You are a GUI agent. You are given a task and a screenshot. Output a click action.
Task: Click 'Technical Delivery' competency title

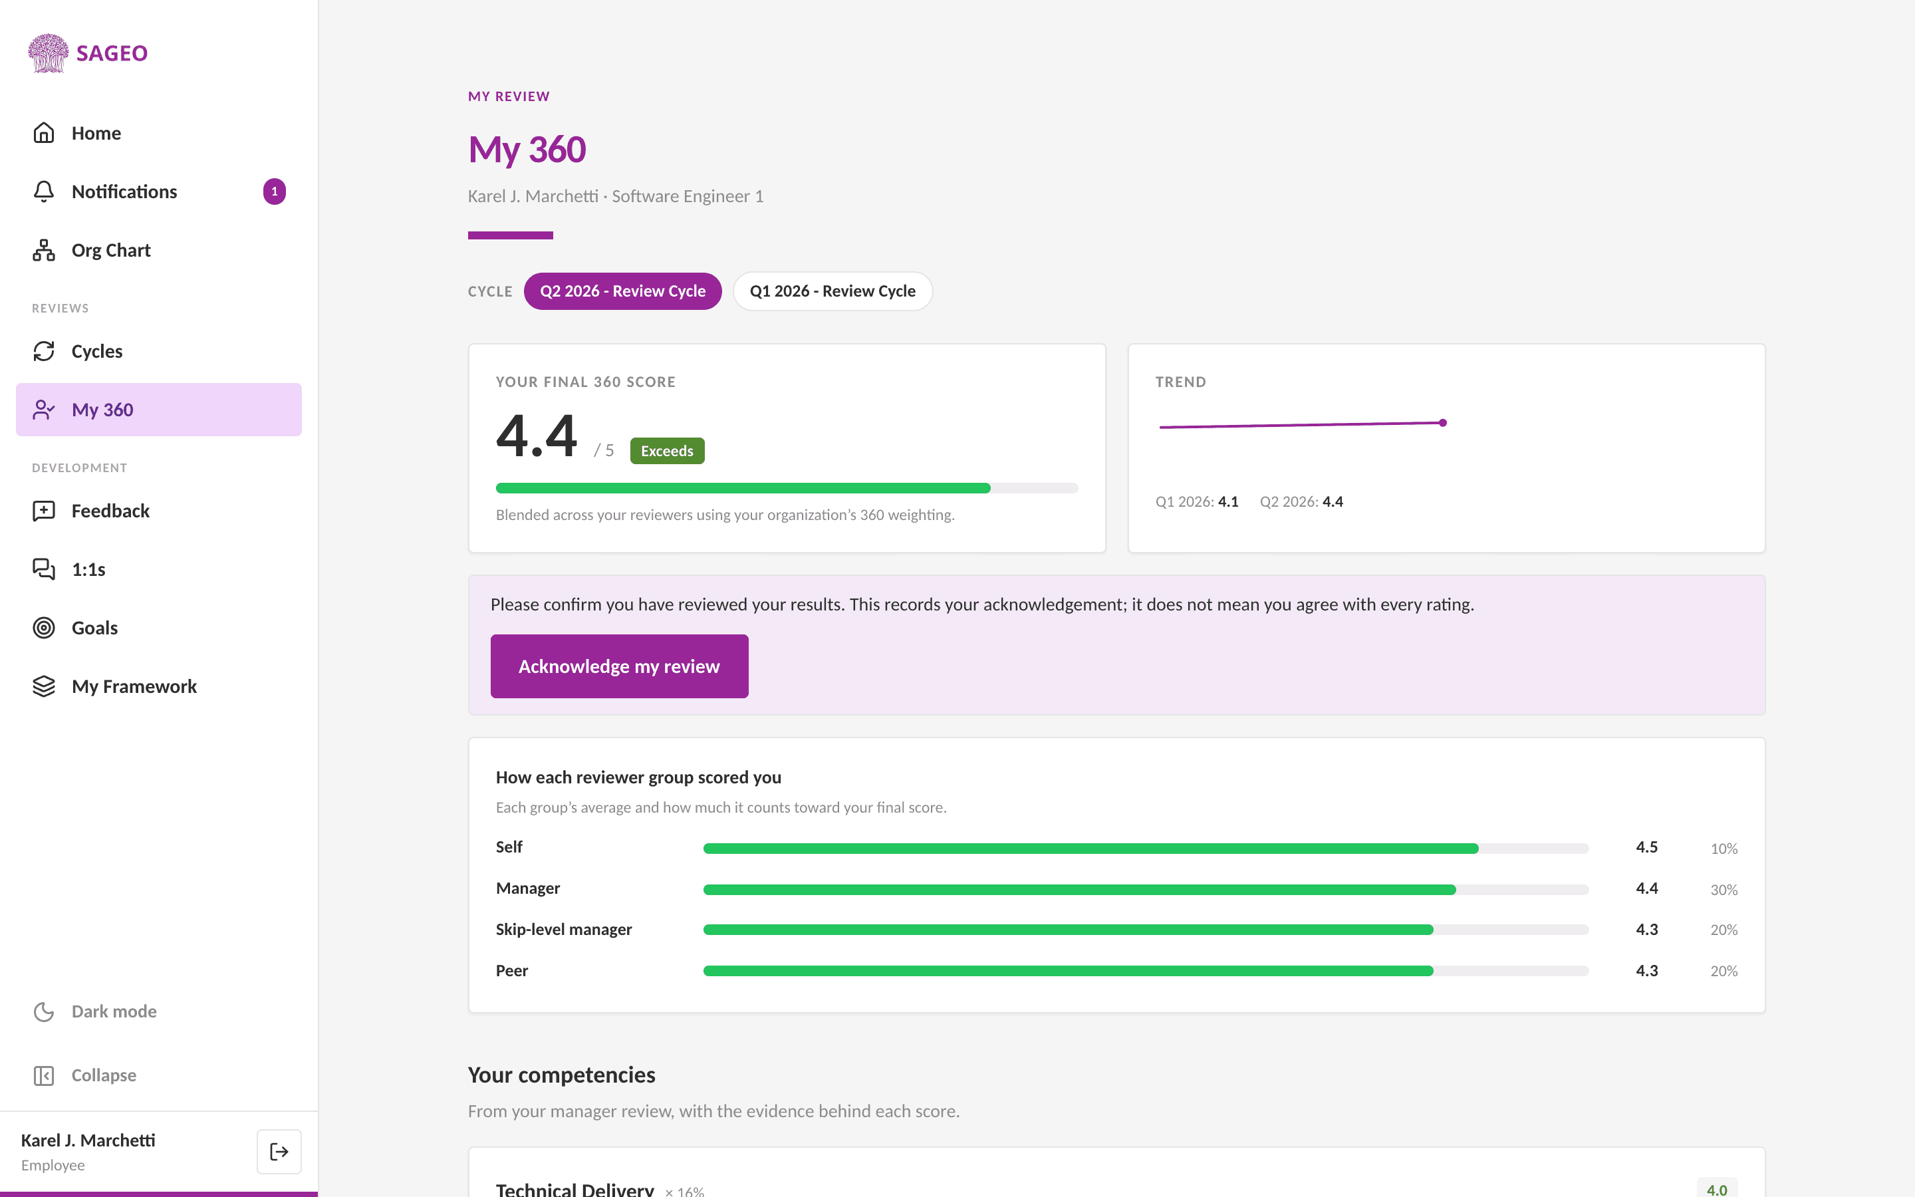574,1189
